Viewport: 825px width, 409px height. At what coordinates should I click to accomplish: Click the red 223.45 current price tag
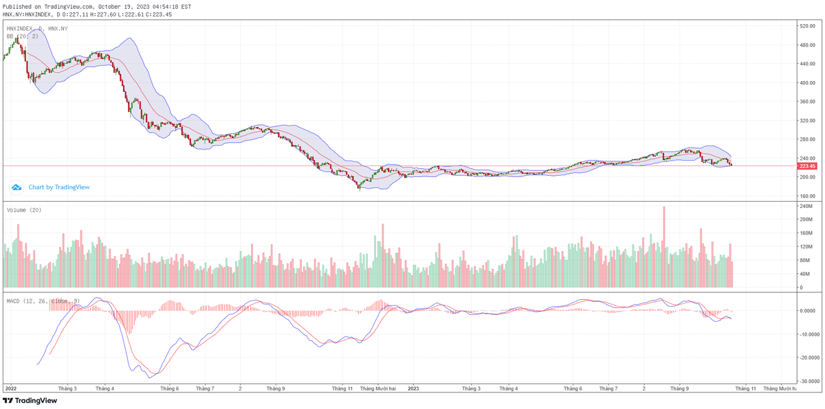(x=806, y=166)
